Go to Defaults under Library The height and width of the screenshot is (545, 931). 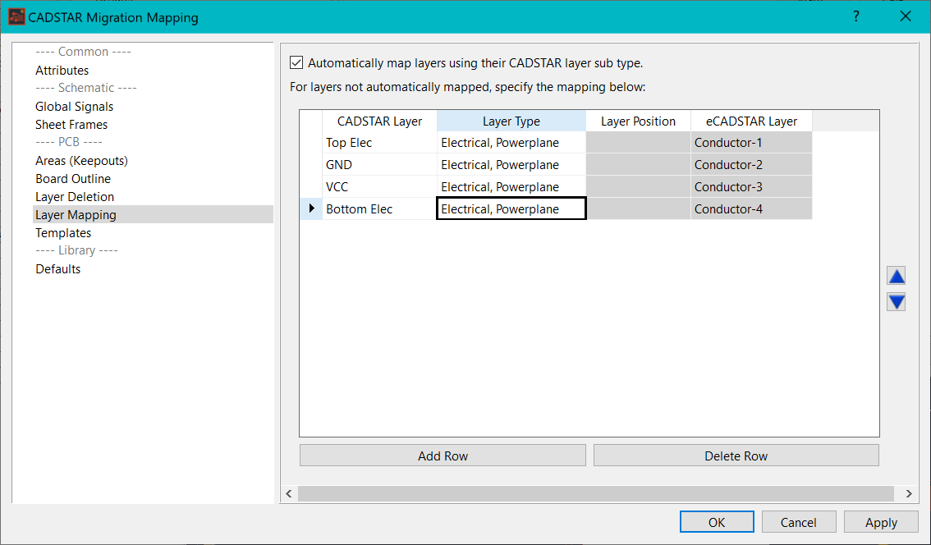tap(57, 269)
